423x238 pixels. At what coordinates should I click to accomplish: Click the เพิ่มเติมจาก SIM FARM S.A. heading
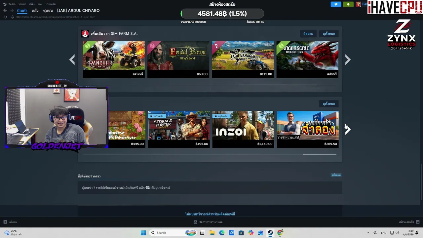pyautogui.click(x=114, y=34)
